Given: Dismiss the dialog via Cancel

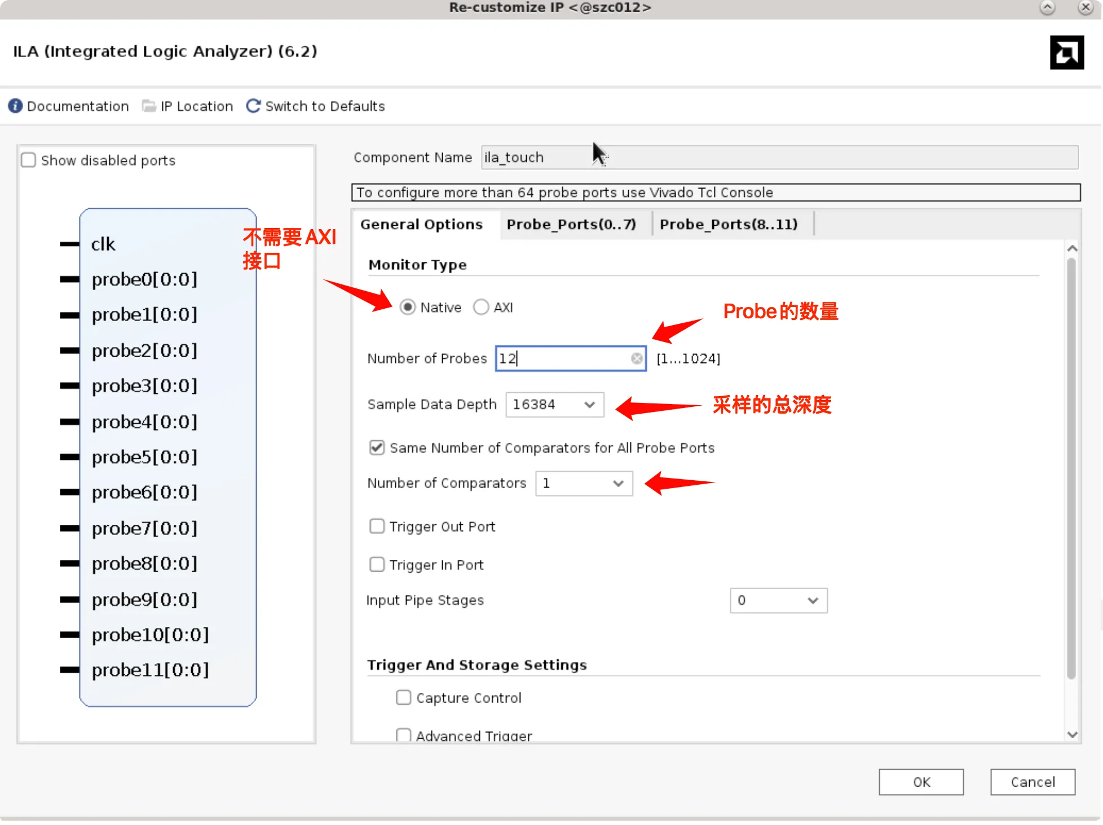Looking at the screenshot, I should pyautogui.click(x=1033, y=782).
